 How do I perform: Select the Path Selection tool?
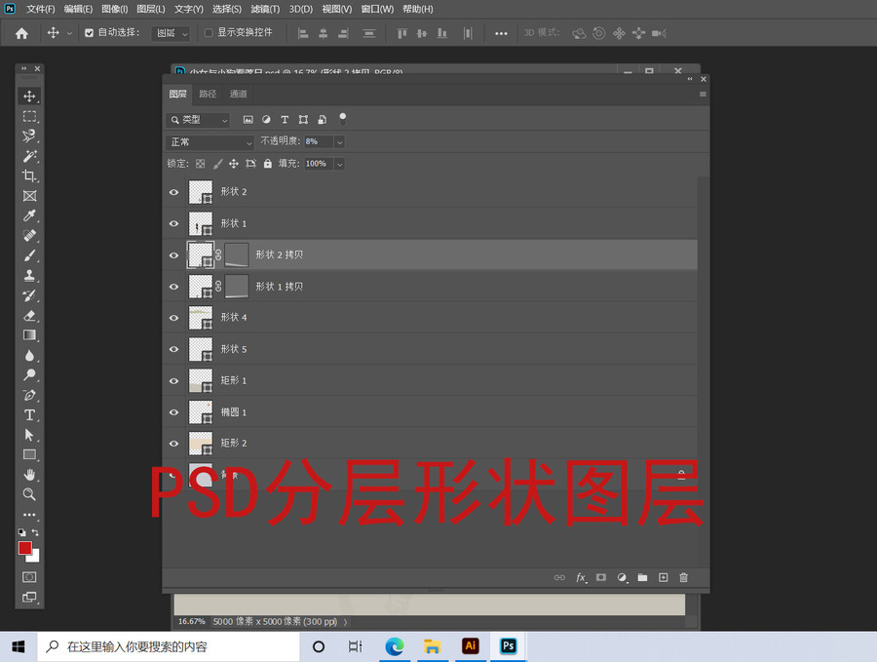point(29,435)
